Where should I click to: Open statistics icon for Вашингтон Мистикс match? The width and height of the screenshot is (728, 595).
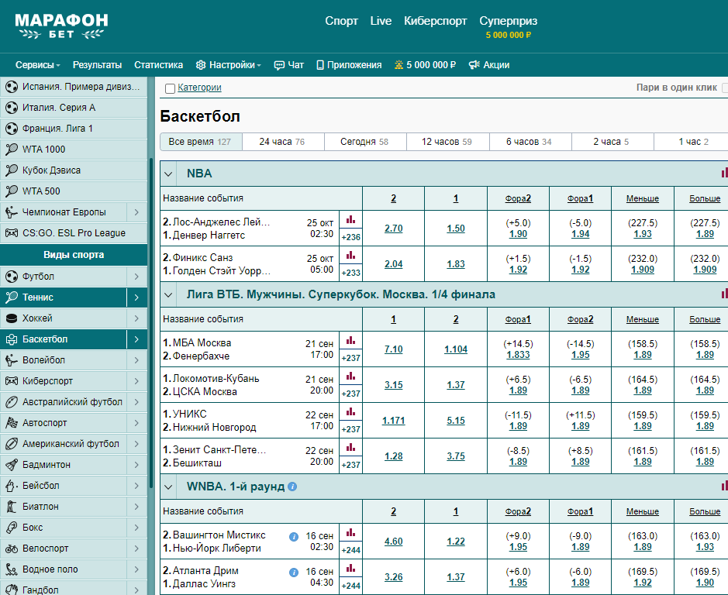(x=350, y=533)
